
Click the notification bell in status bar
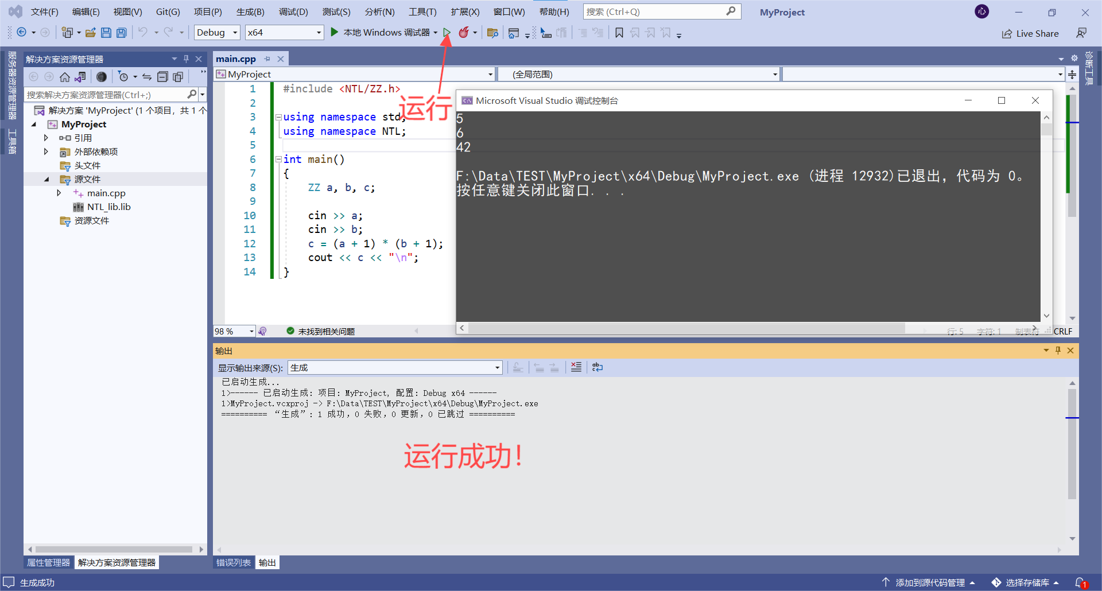point(1080,582)
